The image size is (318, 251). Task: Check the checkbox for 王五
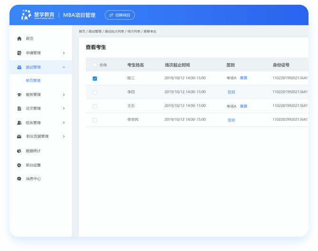click(95, 106)
